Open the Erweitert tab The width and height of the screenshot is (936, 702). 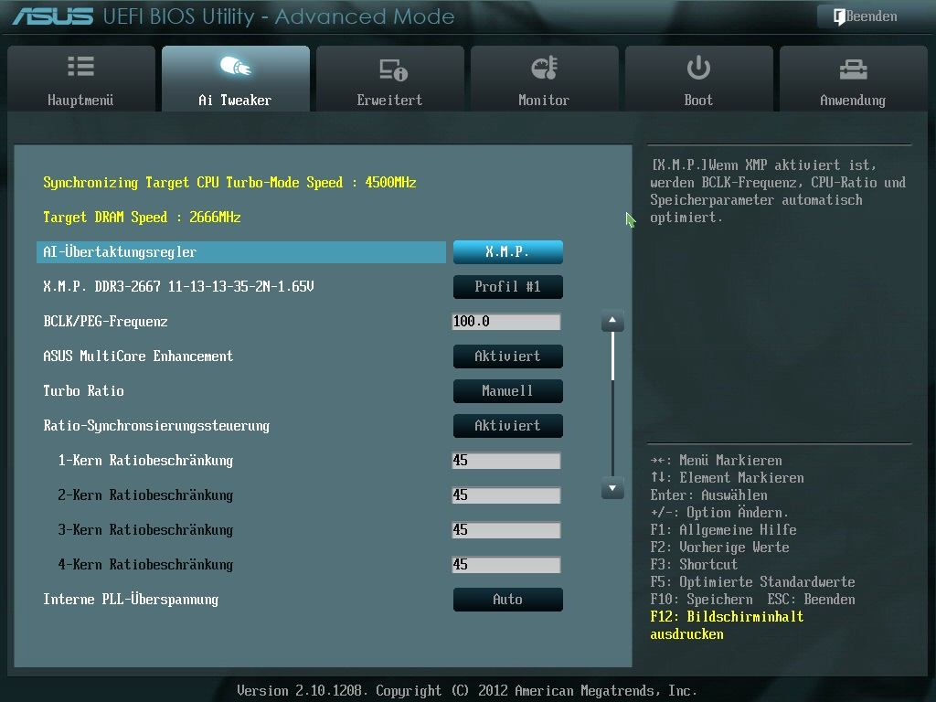tap(389, 79)
